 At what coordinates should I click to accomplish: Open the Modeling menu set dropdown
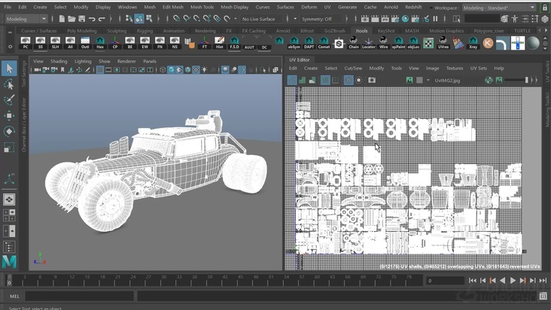click(x=27, y=19)
